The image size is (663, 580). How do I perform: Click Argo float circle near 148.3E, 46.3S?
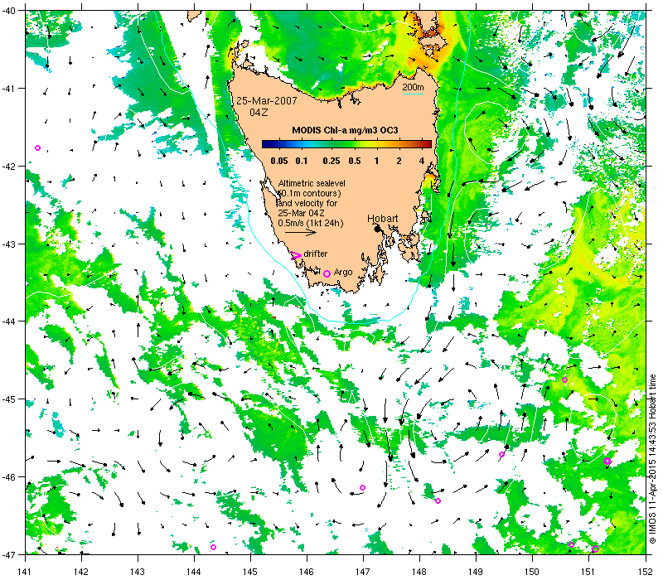(x=438, y=501)
